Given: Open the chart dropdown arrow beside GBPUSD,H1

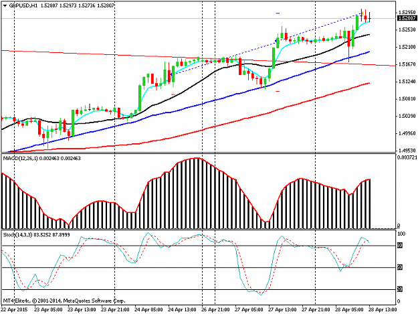Looking at the screenshot, I should (x=5, y=5).
